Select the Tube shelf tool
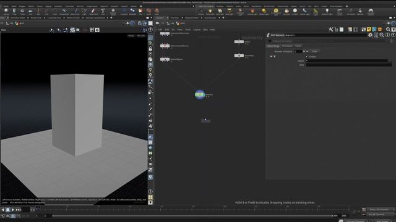This screenshot has height=222, width=396. [x=14, y=11]
